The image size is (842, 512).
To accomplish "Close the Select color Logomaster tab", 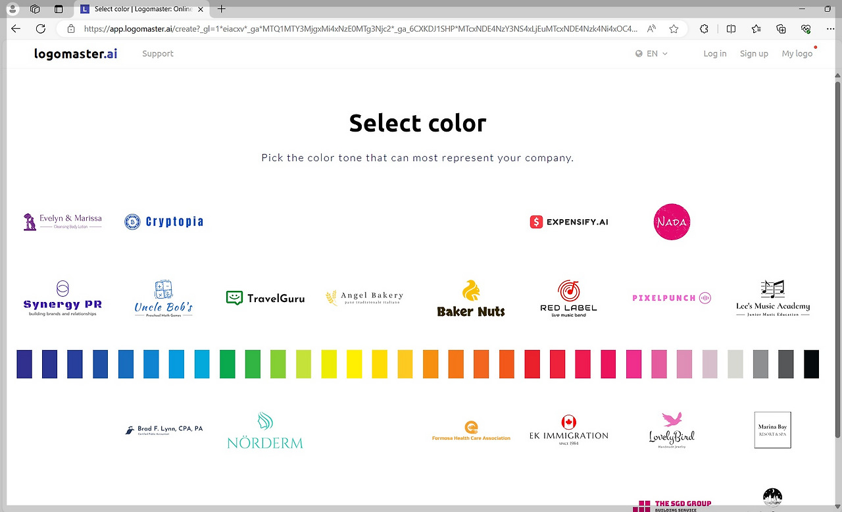I will [201, 9].
